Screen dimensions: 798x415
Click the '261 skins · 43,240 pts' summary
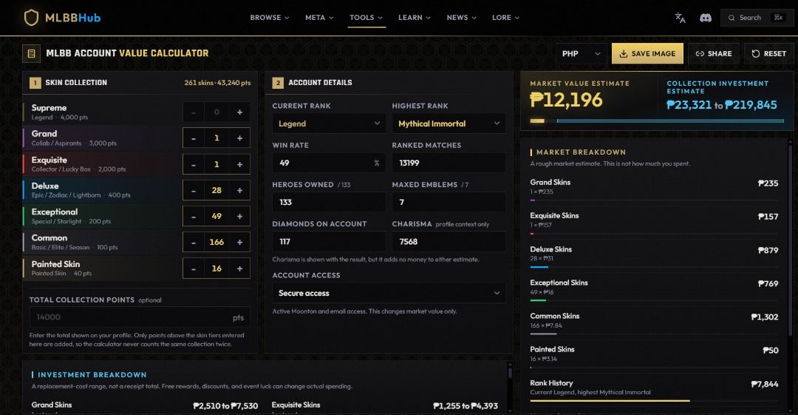pyautogui.click(x=217, y=83)
